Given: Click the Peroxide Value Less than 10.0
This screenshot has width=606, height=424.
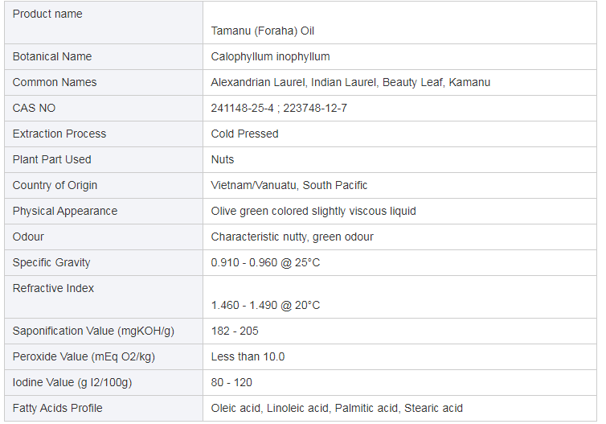Looking at the screenshot, I should (248, 356).
